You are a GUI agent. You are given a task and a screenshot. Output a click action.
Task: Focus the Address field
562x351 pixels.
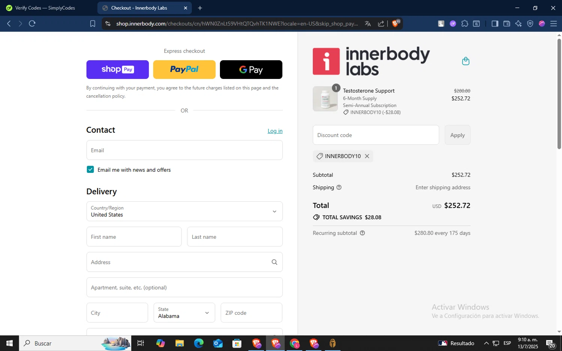(184, 262)
